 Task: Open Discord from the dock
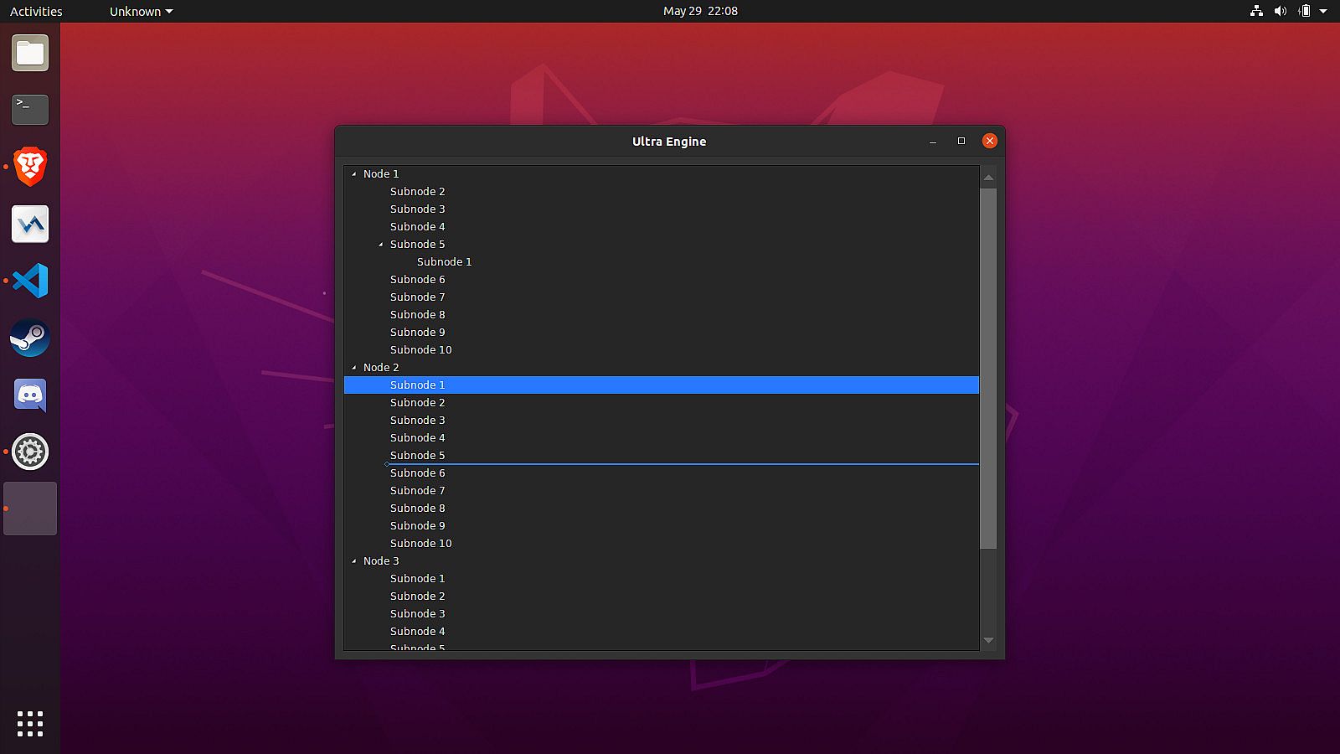pyautogui.click(x=30, y=395)
